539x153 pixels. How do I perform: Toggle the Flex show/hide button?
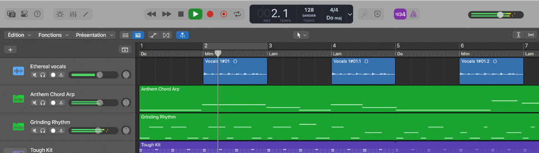166,35
